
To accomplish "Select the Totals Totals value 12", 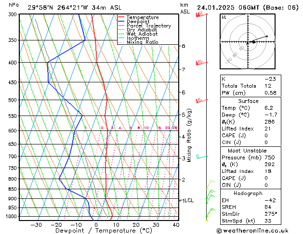I will 268,86.
